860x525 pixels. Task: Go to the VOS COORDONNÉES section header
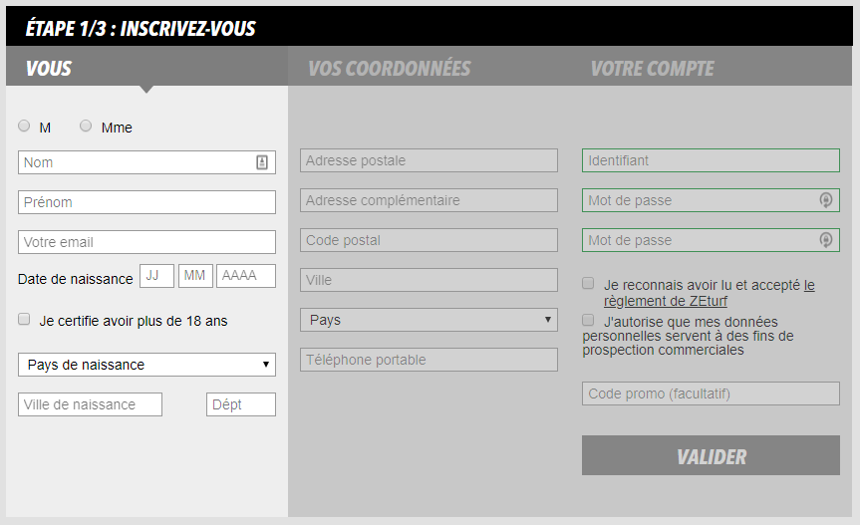389,69
